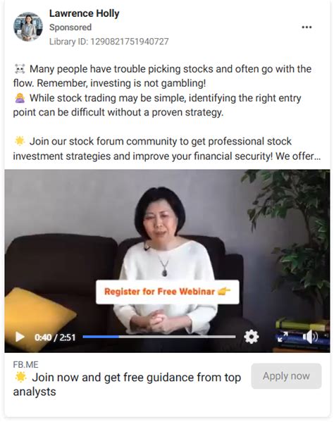Select the Library ID number text
Viewport: 334px width, 422px height.
click(130, 42)
